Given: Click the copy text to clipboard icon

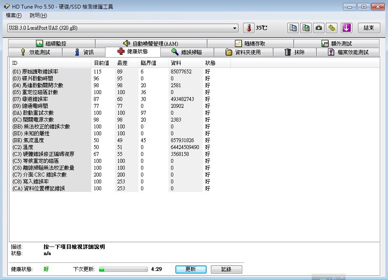Looking at the screenshot, I should coord(293,28).
